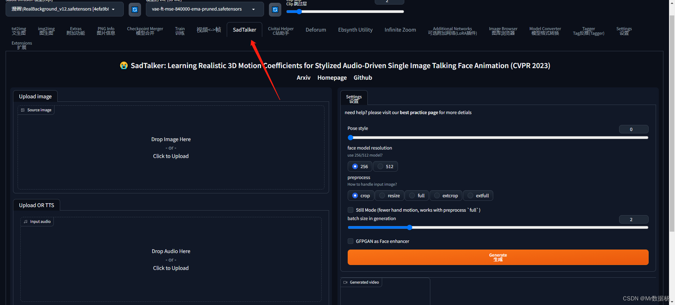Click the batch size number field

pos(634,219)
